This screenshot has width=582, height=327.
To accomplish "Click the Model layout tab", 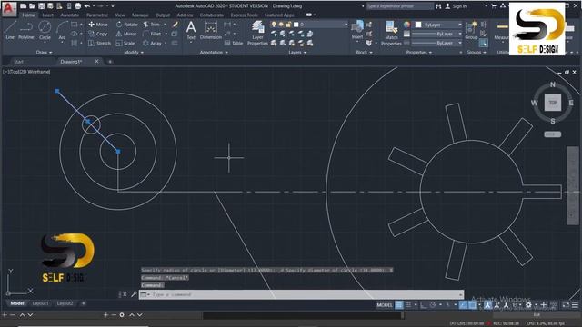I will click(17, 303).
